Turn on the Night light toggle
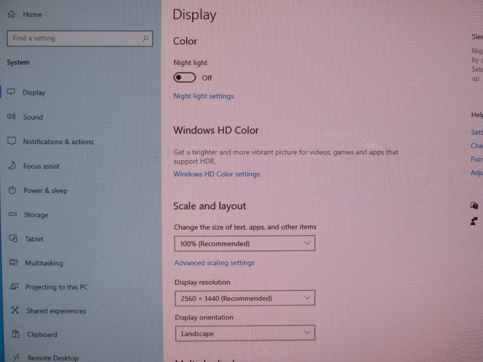483x362 pixels. [184, 78]
